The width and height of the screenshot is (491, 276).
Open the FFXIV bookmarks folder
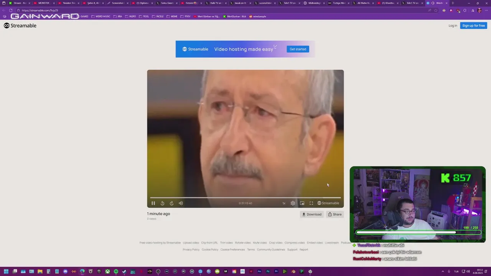(x=185, y=16)
